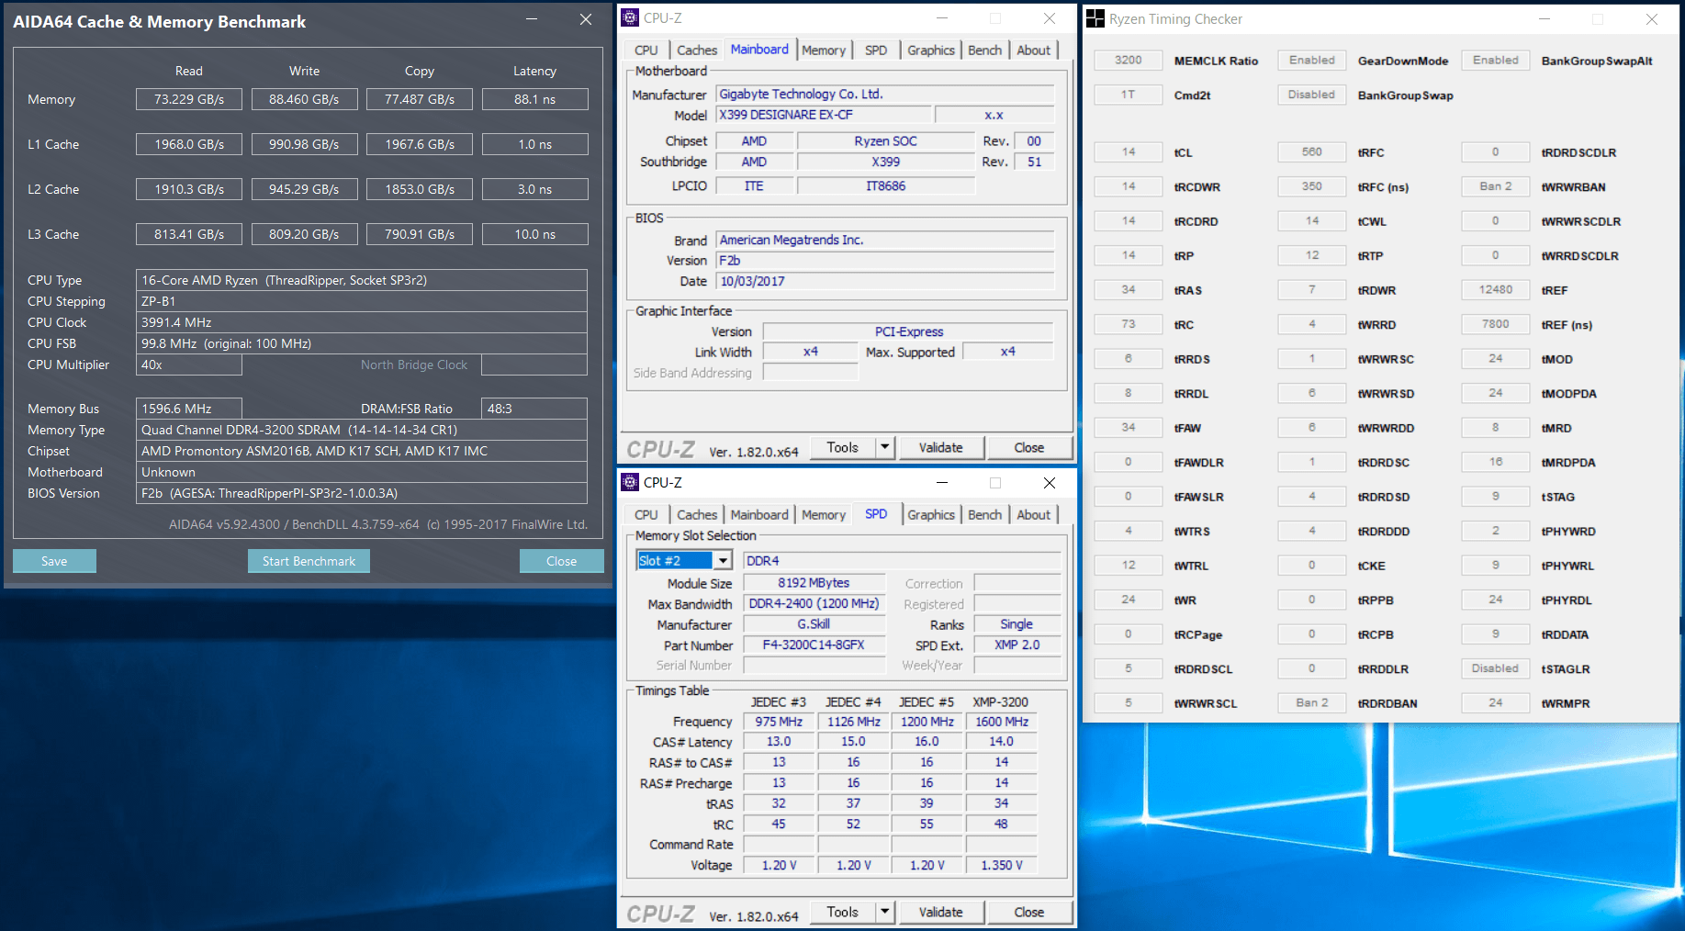The image size is (1685, 931).
Task: Click Max Bandwidth DDR4-2400 (1200 MHz) field
Action: pos(814,604)
